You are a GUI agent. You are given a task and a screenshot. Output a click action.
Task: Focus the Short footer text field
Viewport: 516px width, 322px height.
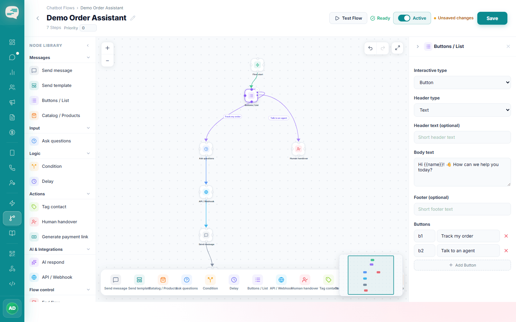click(462, 209)
